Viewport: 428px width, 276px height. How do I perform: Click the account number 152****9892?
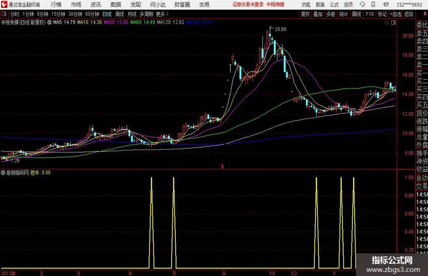coord(409,5)
